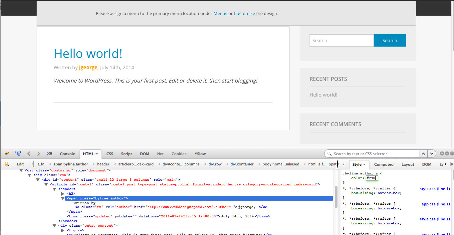Viewport: 454px width, 235px height.
Task: Open the Console panel tab
Action: click(x=67, y=154)
